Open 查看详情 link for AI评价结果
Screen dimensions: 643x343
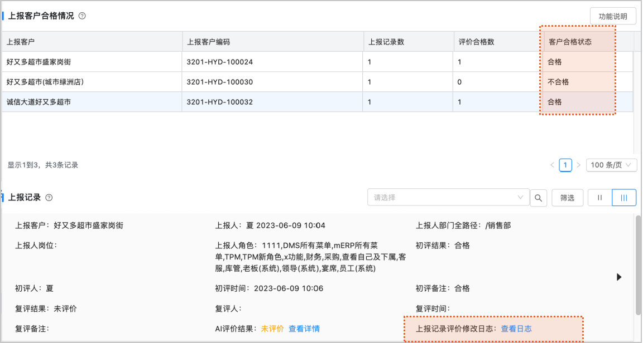click(304, 329)
